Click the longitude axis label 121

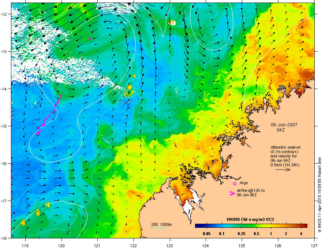(98, 245)
